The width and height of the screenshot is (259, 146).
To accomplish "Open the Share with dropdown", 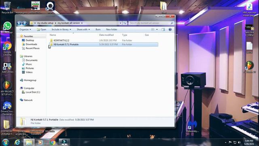I will coord(83,30).
